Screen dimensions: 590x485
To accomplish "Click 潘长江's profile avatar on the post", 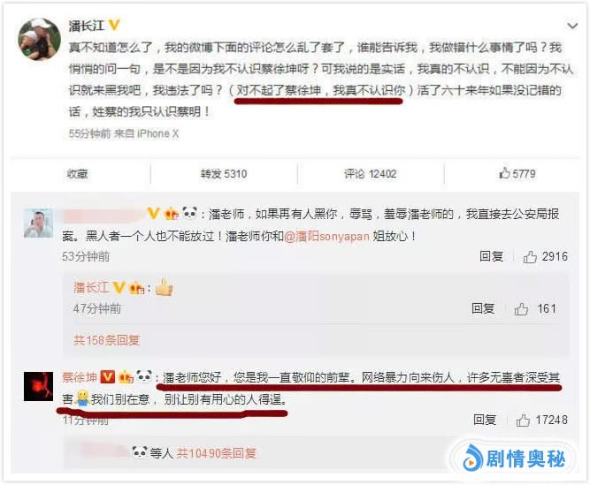I will (x=39, y=39).
